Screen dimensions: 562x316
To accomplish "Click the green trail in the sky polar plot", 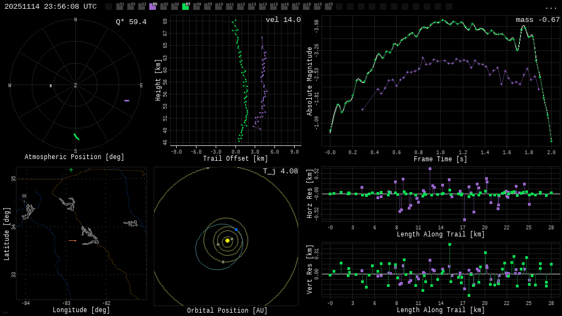I will click(76, 137).
